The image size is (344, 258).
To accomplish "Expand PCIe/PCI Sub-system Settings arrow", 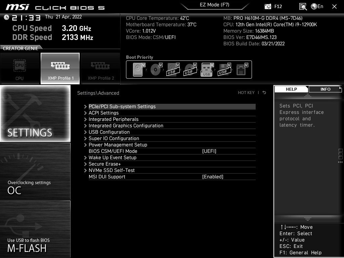I will (85, 106).
